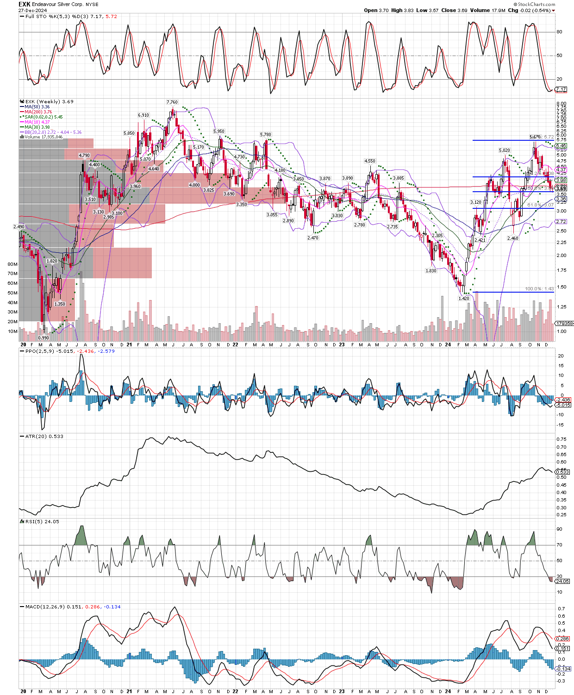This screenshot has height=695, width=574.
Task: Select the PPO(2,5,9) indicator label
Action: tap(67, 351)
